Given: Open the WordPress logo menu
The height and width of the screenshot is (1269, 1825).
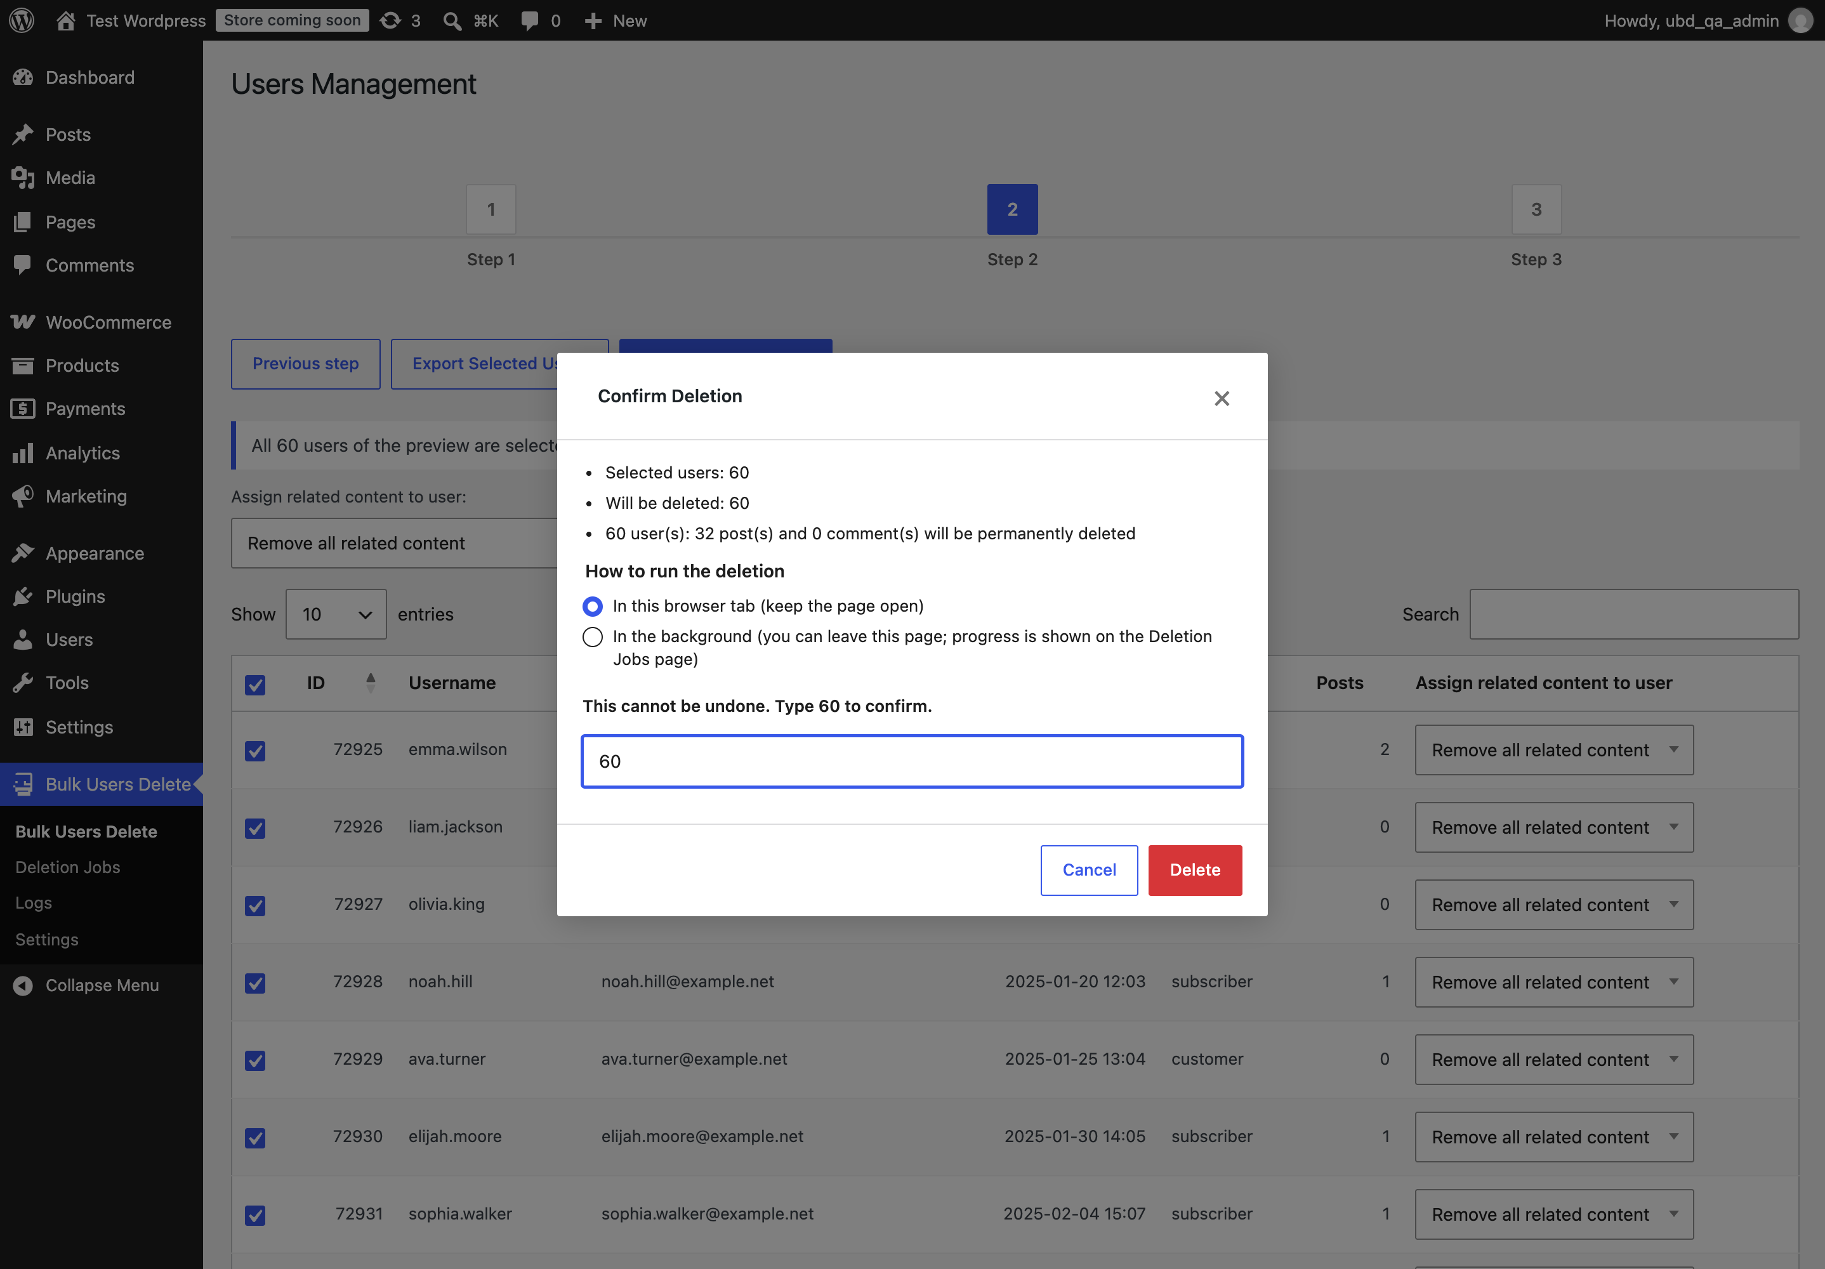Looking at the screenshot, I should point(22,21).
